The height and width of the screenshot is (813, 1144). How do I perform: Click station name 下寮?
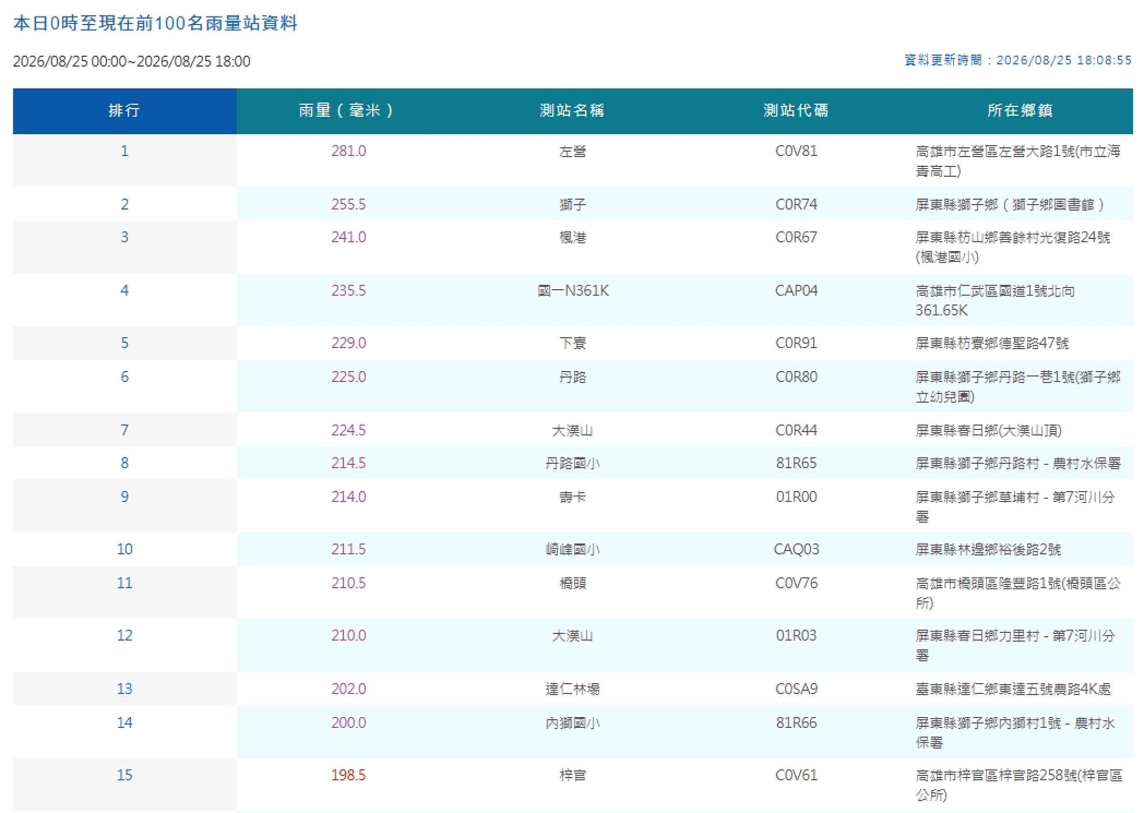tap(572, 344)
